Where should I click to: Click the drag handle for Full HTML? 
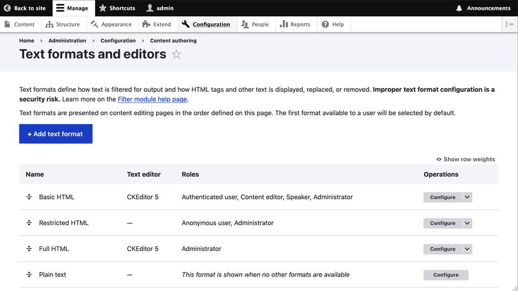(29, 249)
